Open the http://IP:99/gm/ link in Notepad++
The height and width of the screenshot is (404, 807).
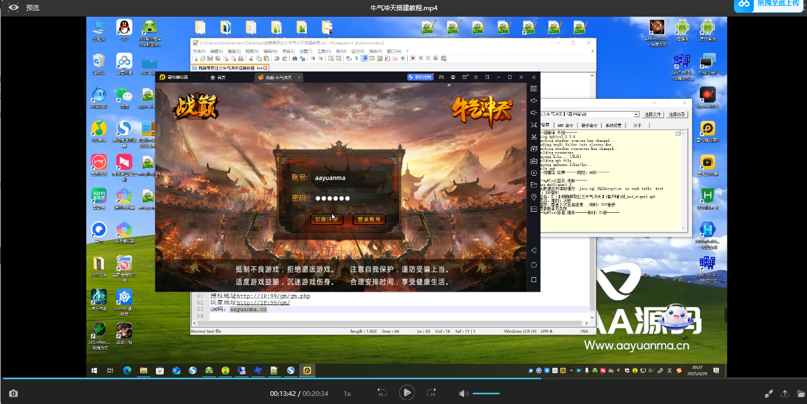[x=263, y=302]
